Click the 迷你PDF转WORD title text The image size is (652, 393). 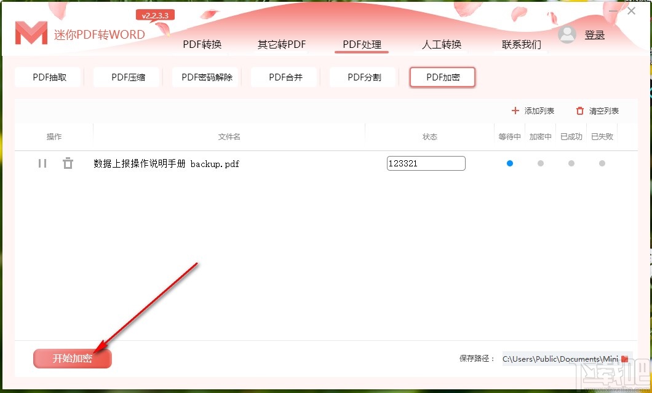100,34
